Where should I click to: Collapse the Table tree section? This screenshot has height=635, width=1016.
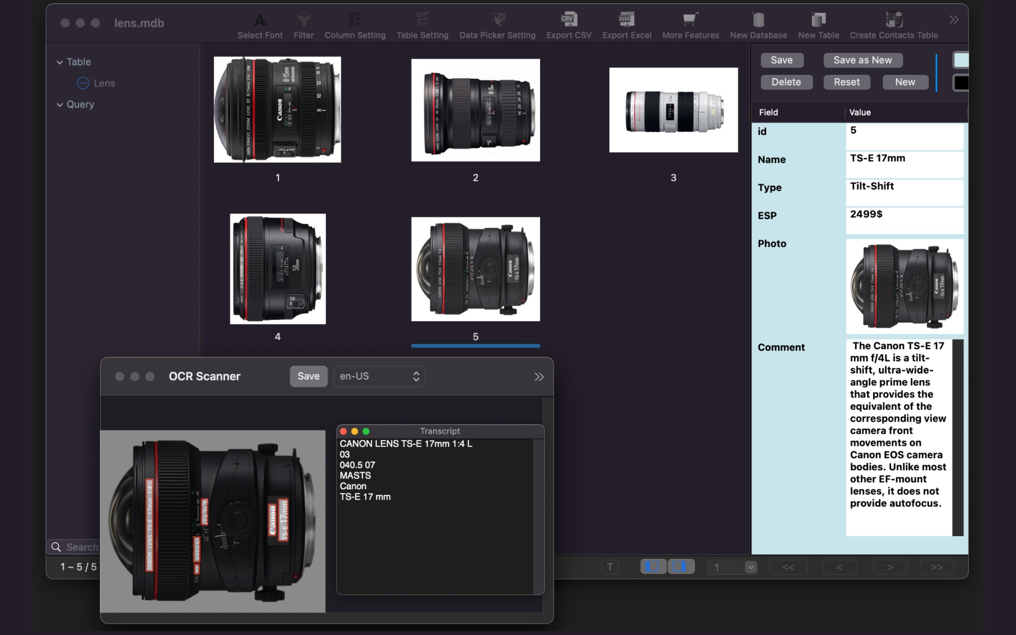click(60, 62)
